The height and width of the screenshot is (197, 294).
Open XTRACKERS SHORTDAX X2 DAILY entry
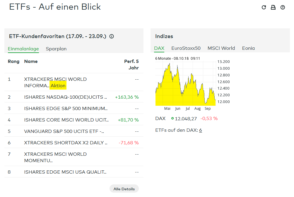[66, 143]
